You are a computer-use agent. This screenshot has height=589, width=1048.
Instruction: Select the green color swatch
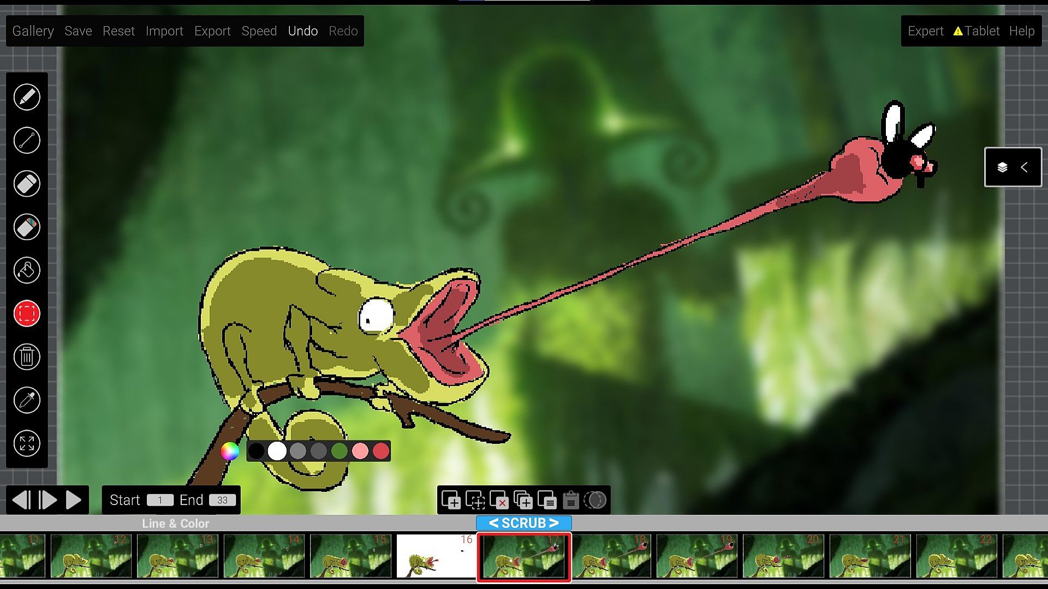pyautogui.click(x=339, y=451)
